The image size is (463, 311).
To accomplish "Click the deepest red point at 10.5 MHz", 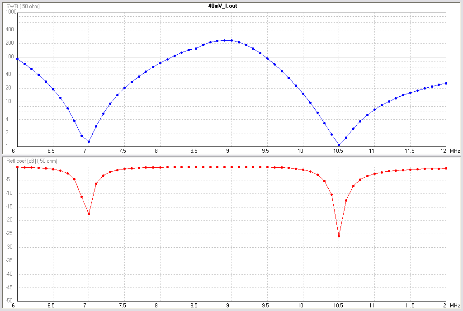I will [339, 236].
